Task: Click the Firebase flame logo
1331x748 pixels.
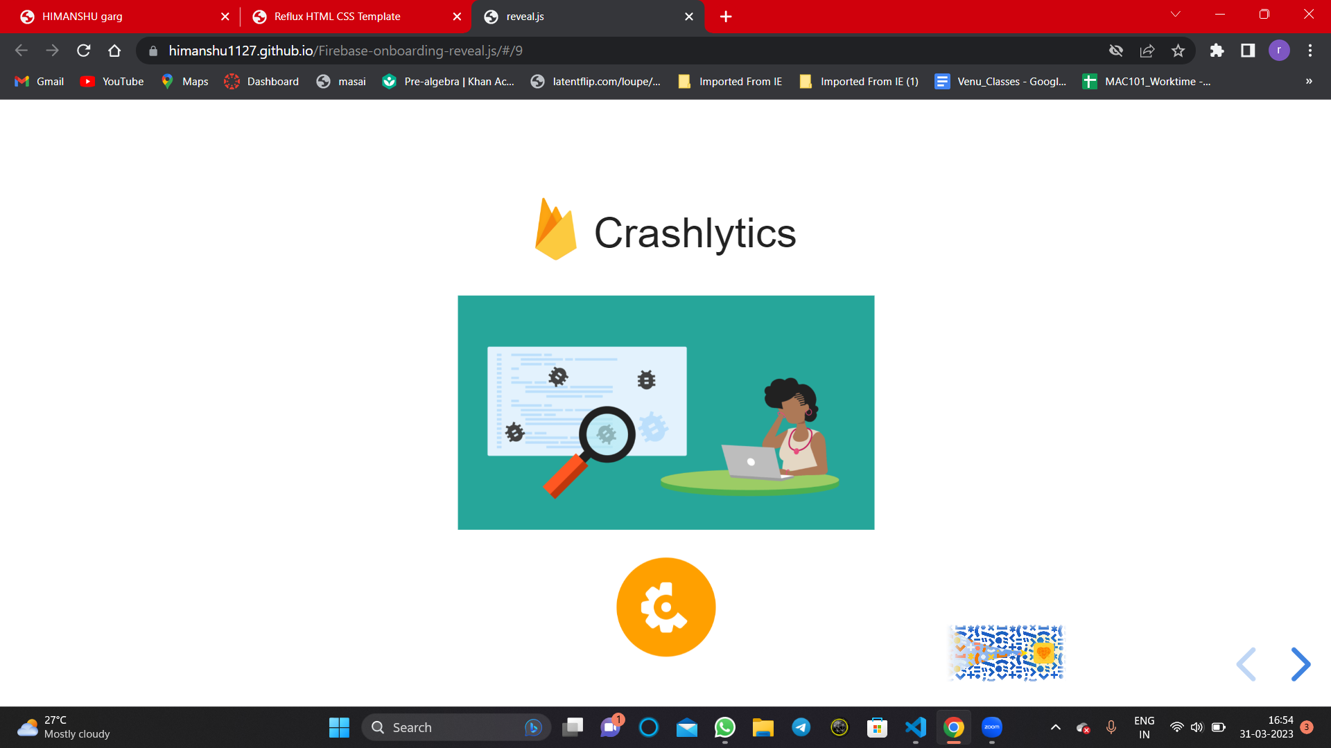Action: click(555, 229)
